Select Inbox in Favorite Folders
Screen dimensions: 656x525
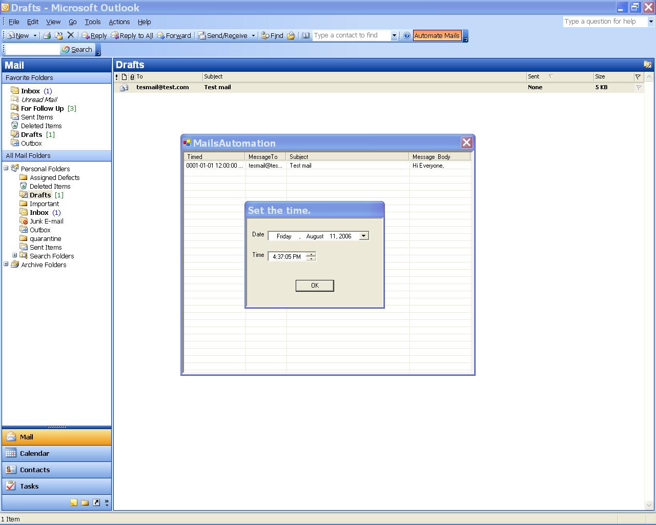click(31, 91)
